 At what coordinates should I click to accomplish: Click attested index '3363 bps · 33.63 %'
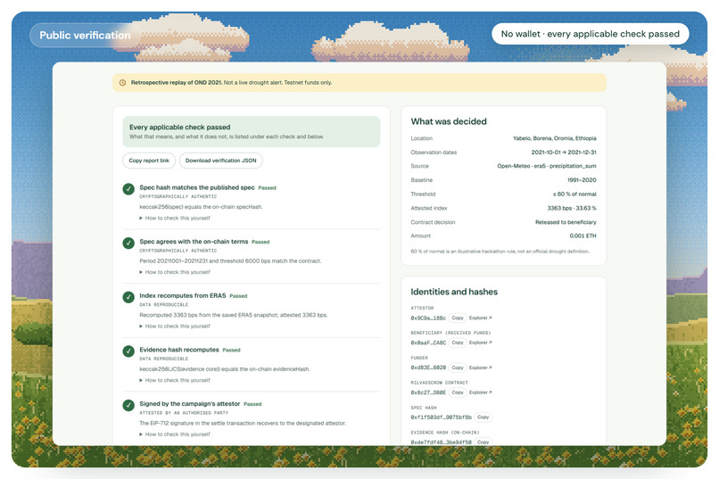[x=572, y=208]
